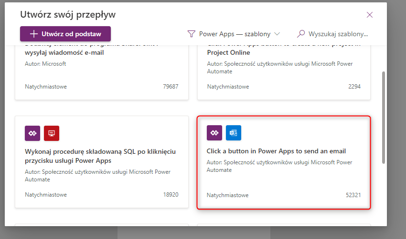Open the Power Apps — szablony filter
406x239 pixels.
pyautogui.click(x=235, y=34)
